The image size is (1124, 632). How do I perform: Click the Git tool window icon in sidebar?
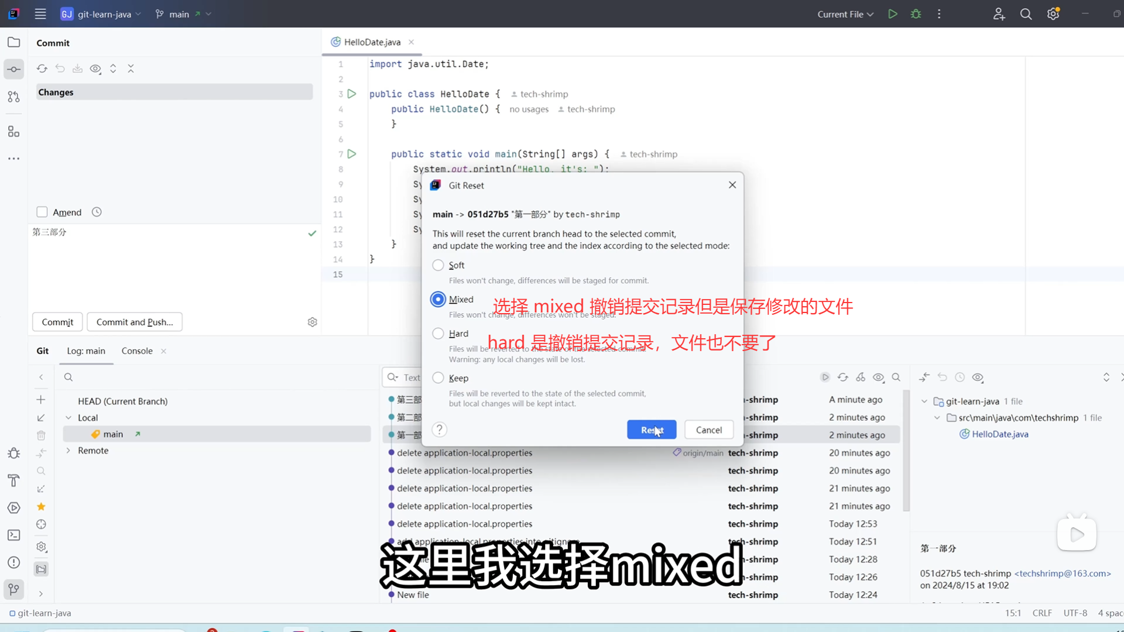pyautogui.click(x=13, y=589)
